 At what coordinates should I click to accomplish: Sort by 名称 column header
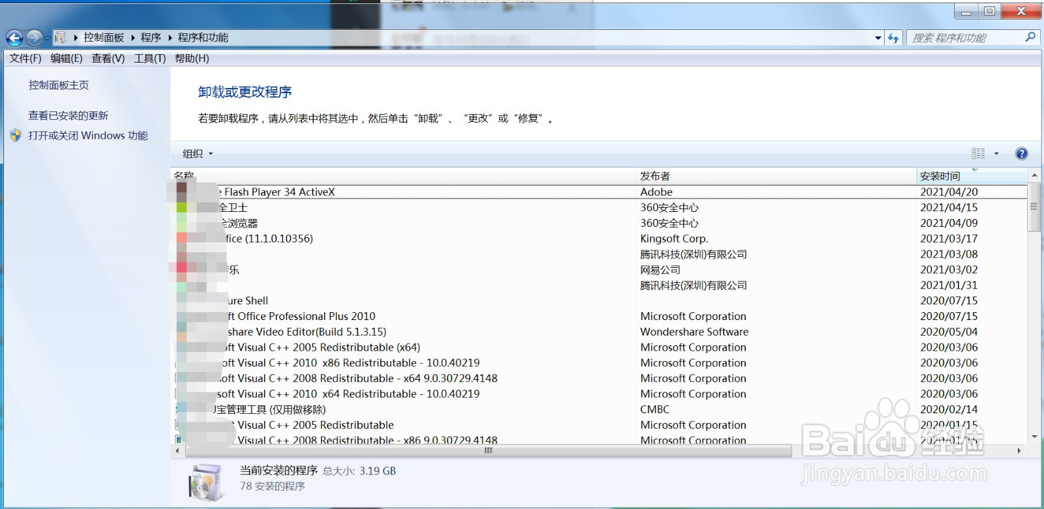(x=403, y=176)
